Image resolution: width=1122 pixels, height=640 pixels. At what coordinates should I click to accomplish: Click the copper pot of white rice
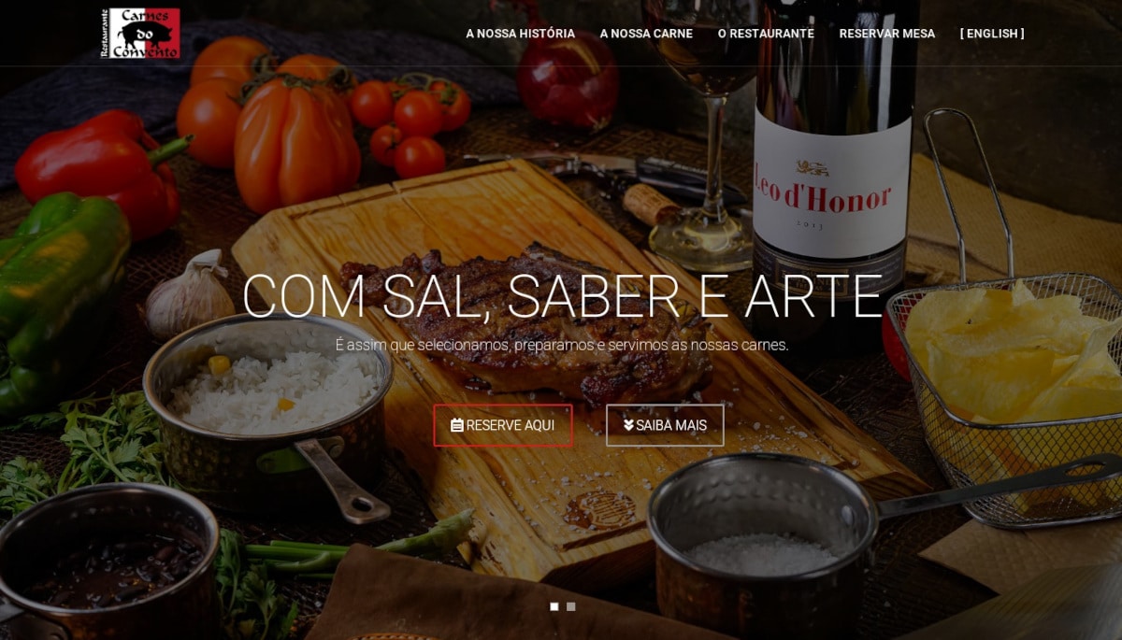pos(269,402)
